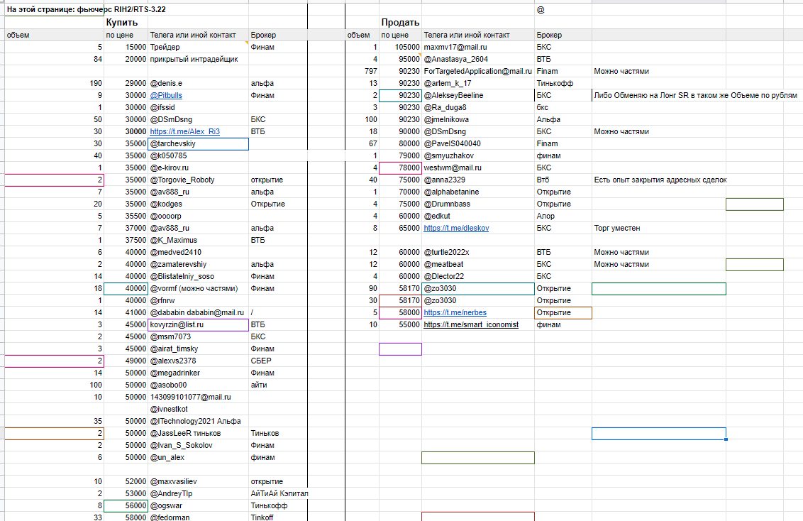Viewport: 803px width, 521px height.
Task: Open the https://t.me/Alex_Ri3 link
Action: pos(184,131)
